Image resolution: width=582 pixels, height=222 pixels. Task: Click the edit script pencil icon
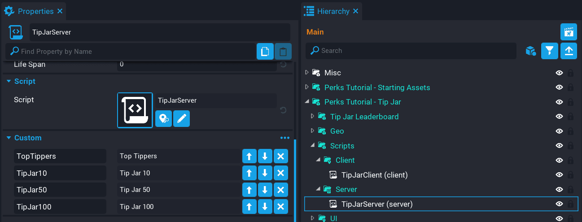(181, 119)
